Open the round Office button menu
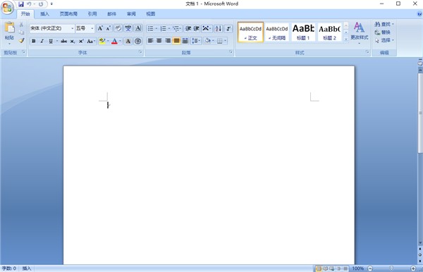 (7, 7)
